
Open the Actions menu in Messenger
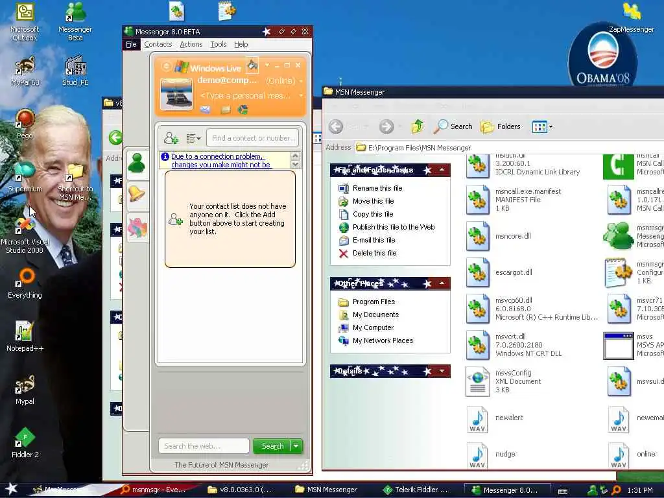coord(191,44)
